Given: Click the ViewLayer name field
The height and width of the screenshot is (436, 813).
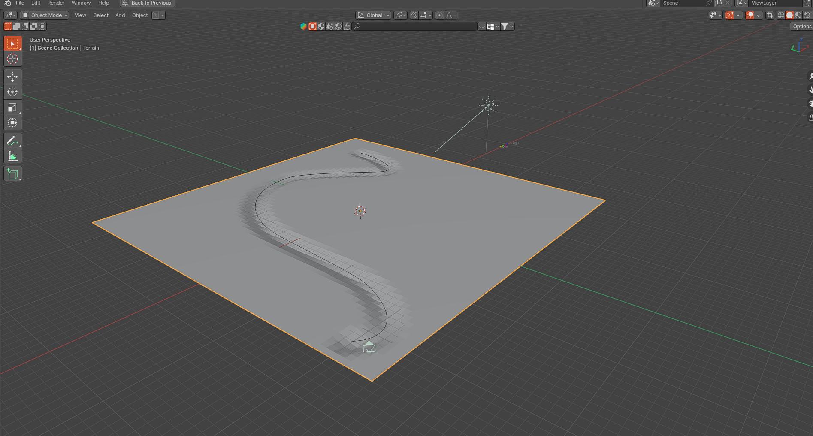Looking at the screenshot, I should coord(776,3).
